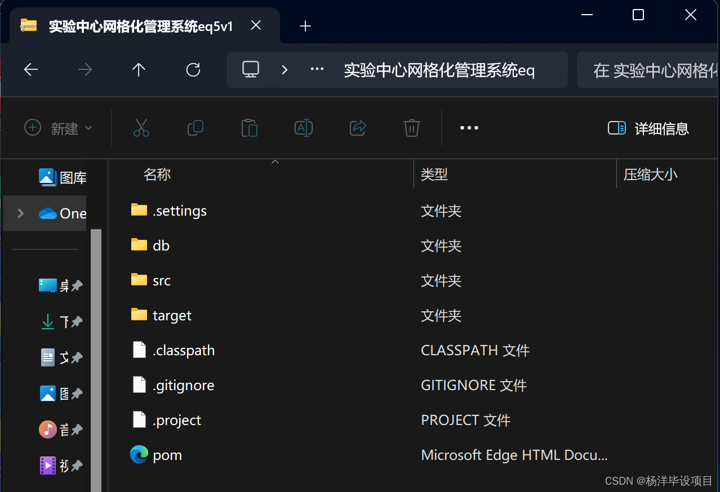Click the chevron after the PC icon
The width and height of the screenshot is (720, 492).
pyautogui.click(x=285, y=69)
